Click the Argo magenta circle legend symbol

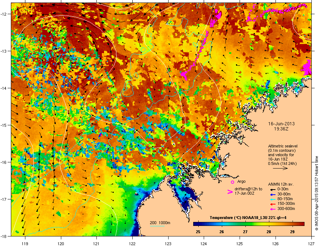pyautogui.click(x=232, y=182)
